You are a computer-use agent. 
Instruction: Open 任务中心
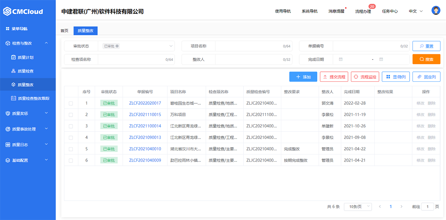(x=390, y=11)
